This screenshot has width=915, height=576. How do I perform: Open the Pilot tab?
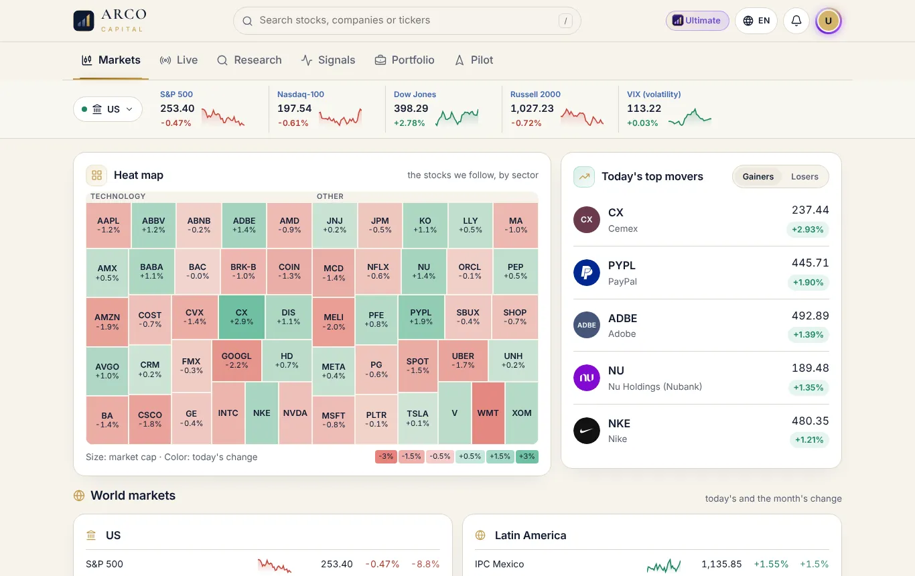474,60
